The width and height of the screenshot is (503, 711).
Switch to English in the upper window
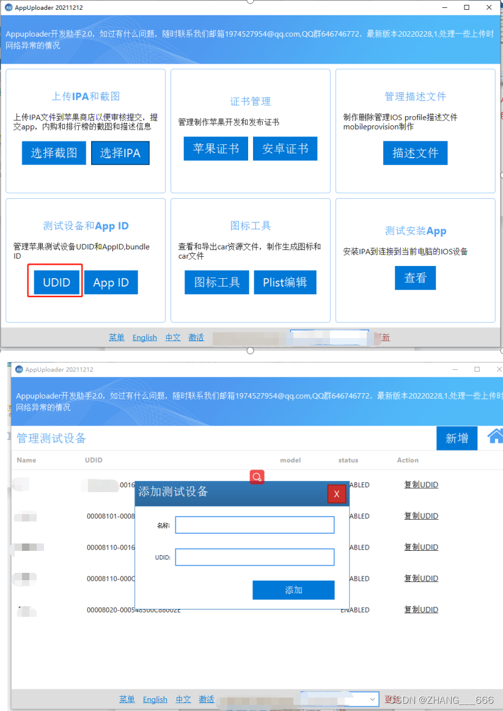145,337
